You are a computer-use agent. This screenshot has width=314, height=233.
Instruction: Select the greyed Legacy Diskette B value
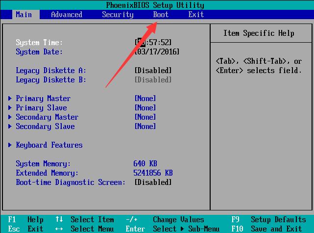point(153,80)
